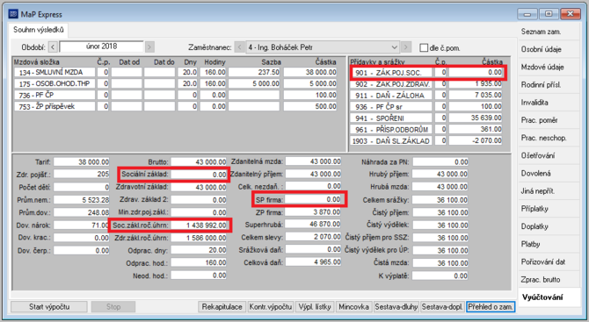Click the Brutto value field

coord(199,162)
